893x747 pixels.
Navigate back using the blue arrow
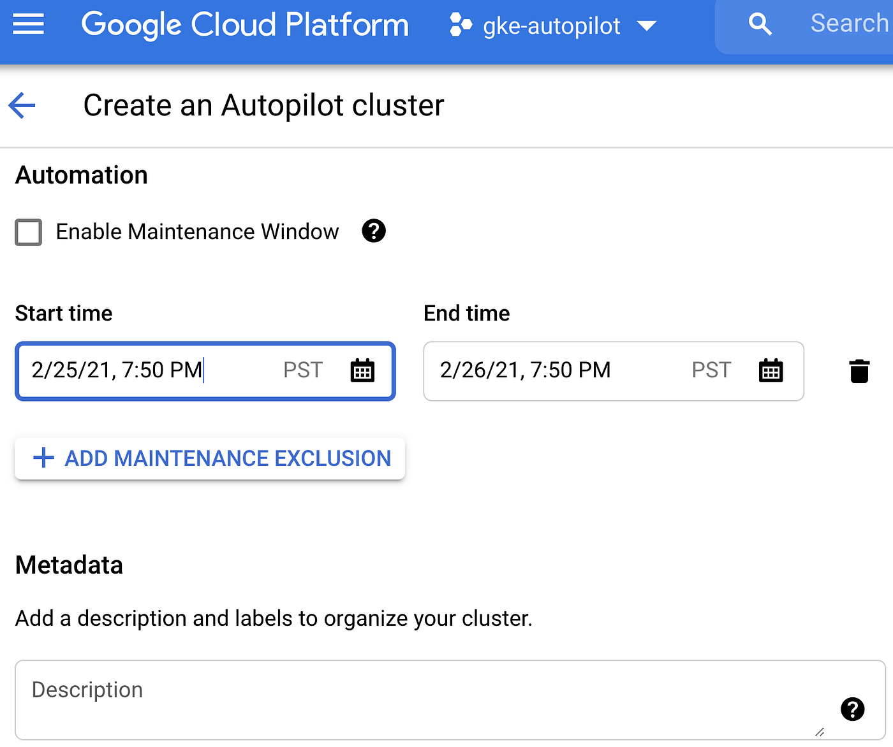click(x=21, y=105)
